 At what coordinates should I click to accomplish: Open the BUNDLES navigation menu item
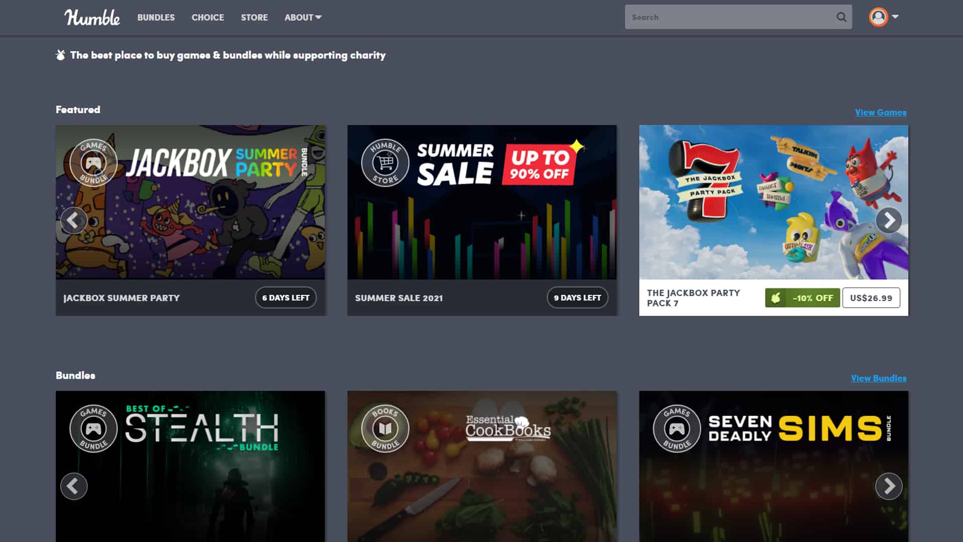pyautogui.click(x=156, y=17)
